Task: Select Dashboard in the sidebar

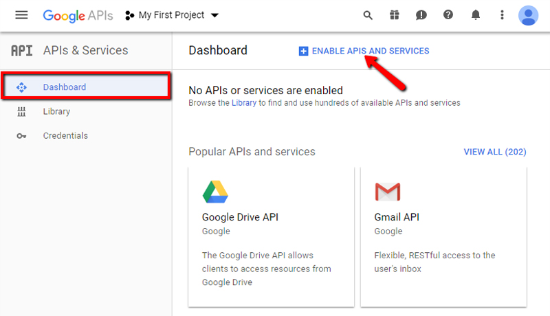Action: click(x=87, y=87)
